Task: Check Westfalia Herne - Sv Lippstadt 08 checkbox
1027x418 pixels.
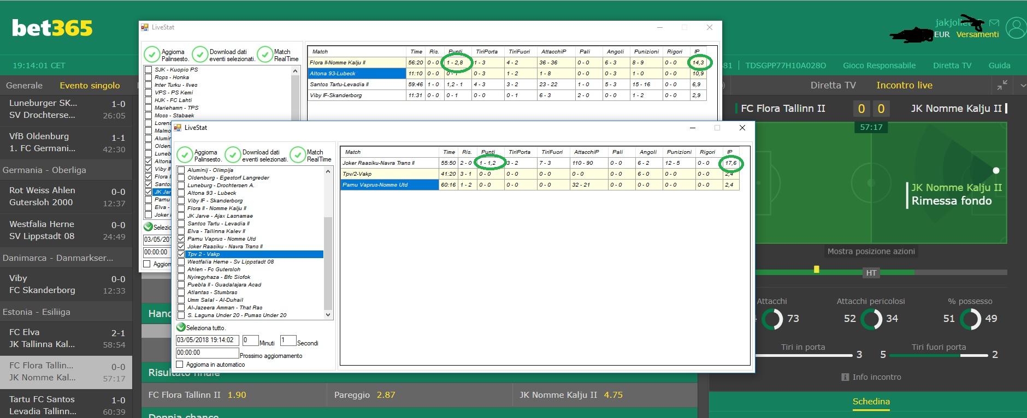Action: click(x=181, y=262)
